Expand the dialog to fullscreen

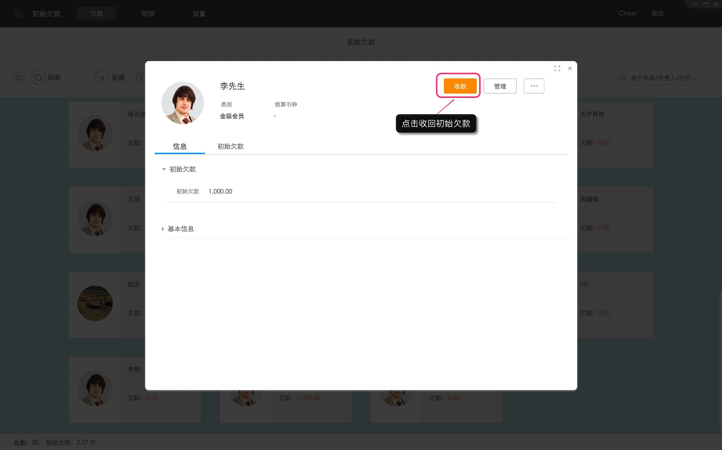(557, 68)
